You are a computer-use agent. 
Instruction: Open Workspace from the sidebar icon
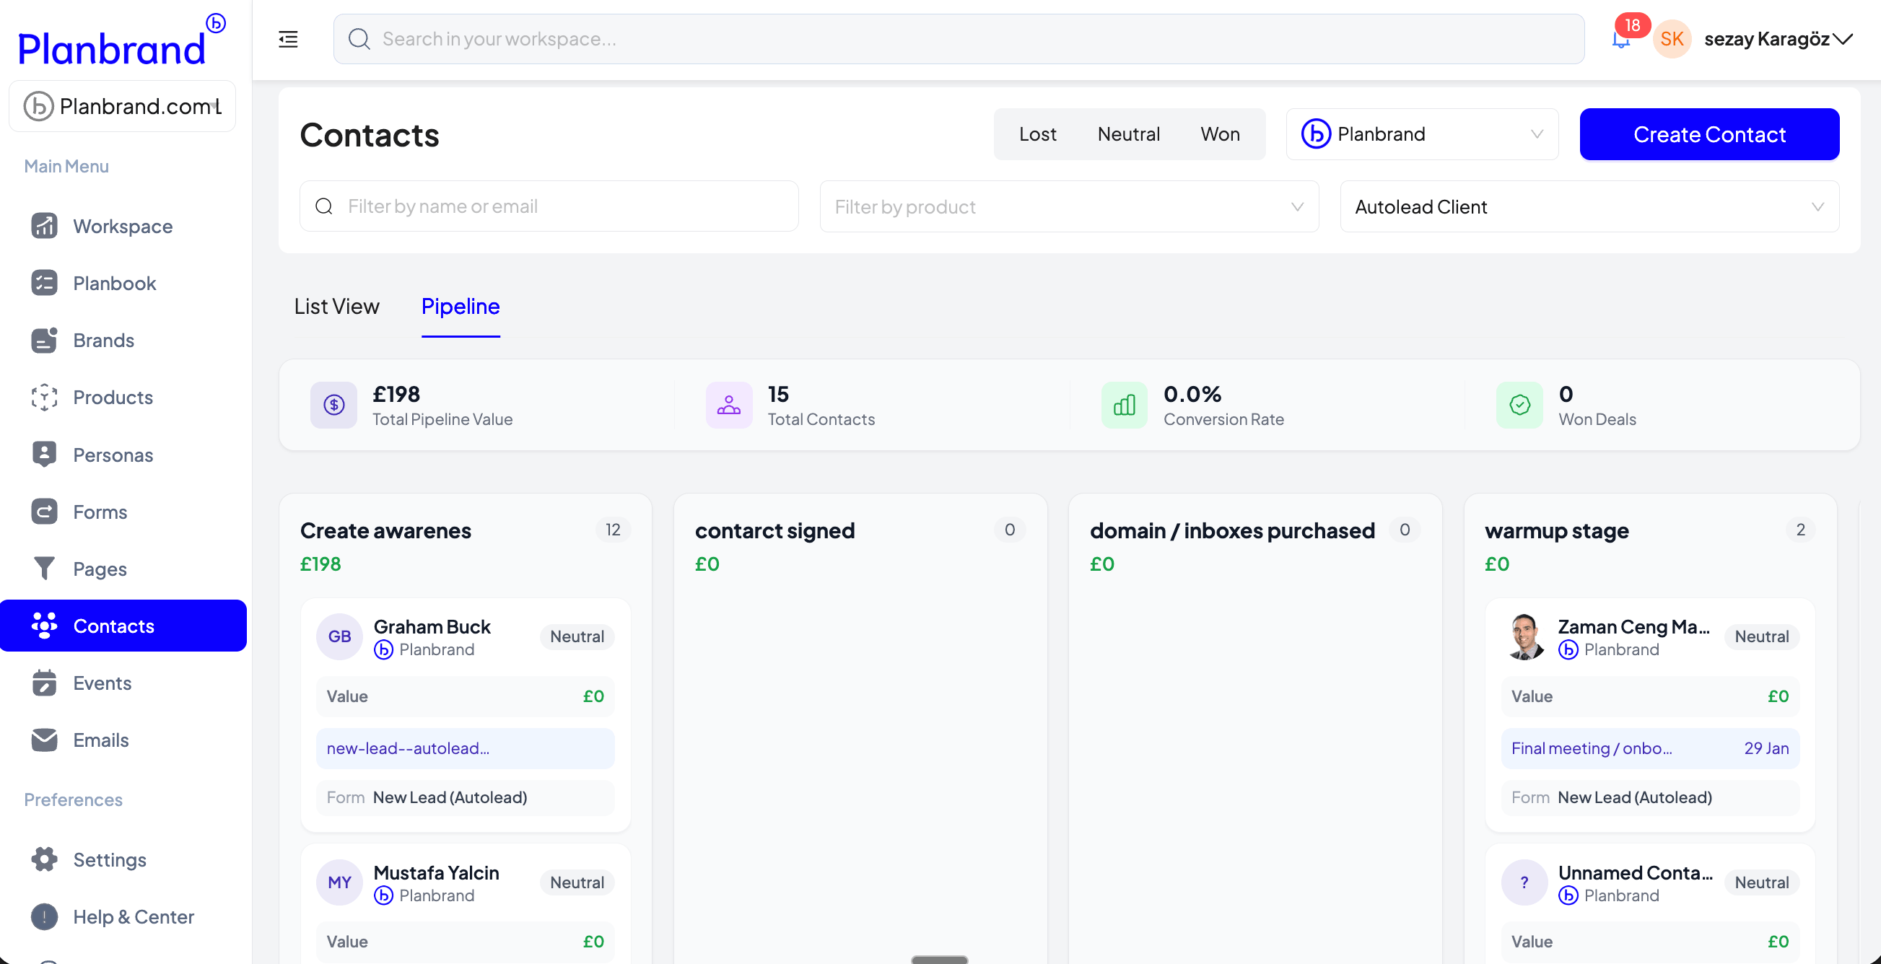(x=44, y=227)
